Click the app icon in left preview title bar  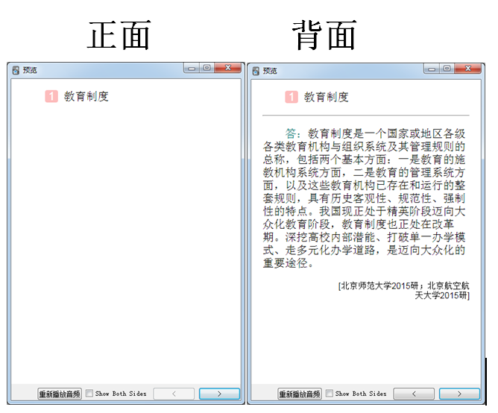(x=16, y=70)
